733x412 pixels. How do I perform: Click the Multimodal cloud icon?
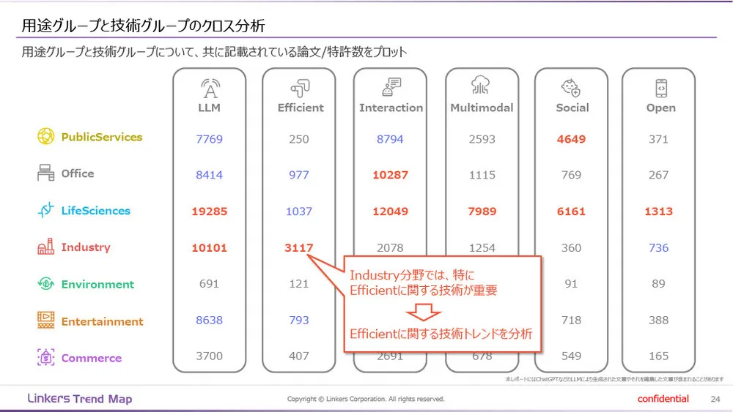(481, 86)
